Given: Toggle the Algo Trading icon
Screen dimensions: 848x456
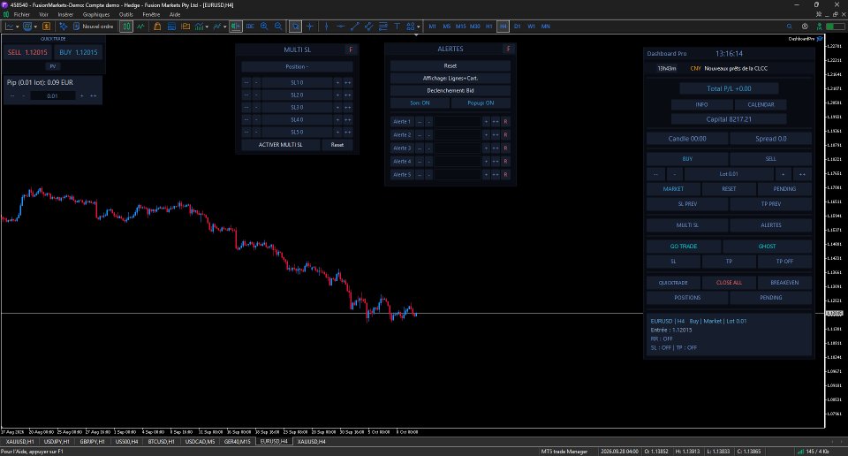Looking at the screenshot, I should point(64,26).
